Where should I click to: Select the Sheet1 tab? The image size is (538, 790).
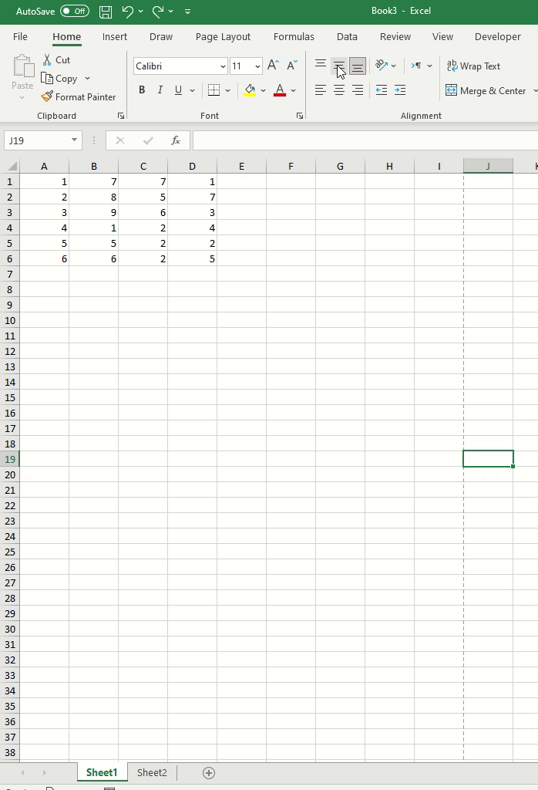click(102, 772)
